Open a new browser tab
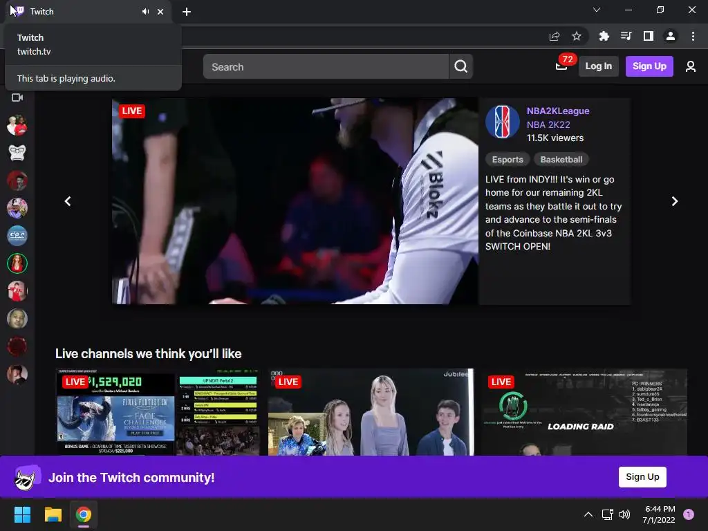Screen dimensions: 708x531 (187, 12)
